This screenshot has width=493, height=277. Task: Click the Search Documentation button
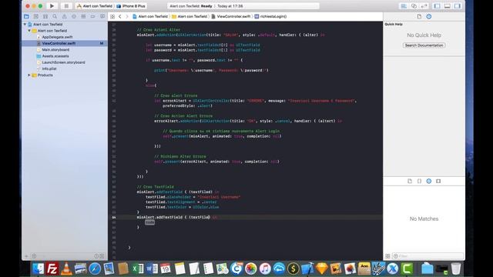click(x=424, y=45)
